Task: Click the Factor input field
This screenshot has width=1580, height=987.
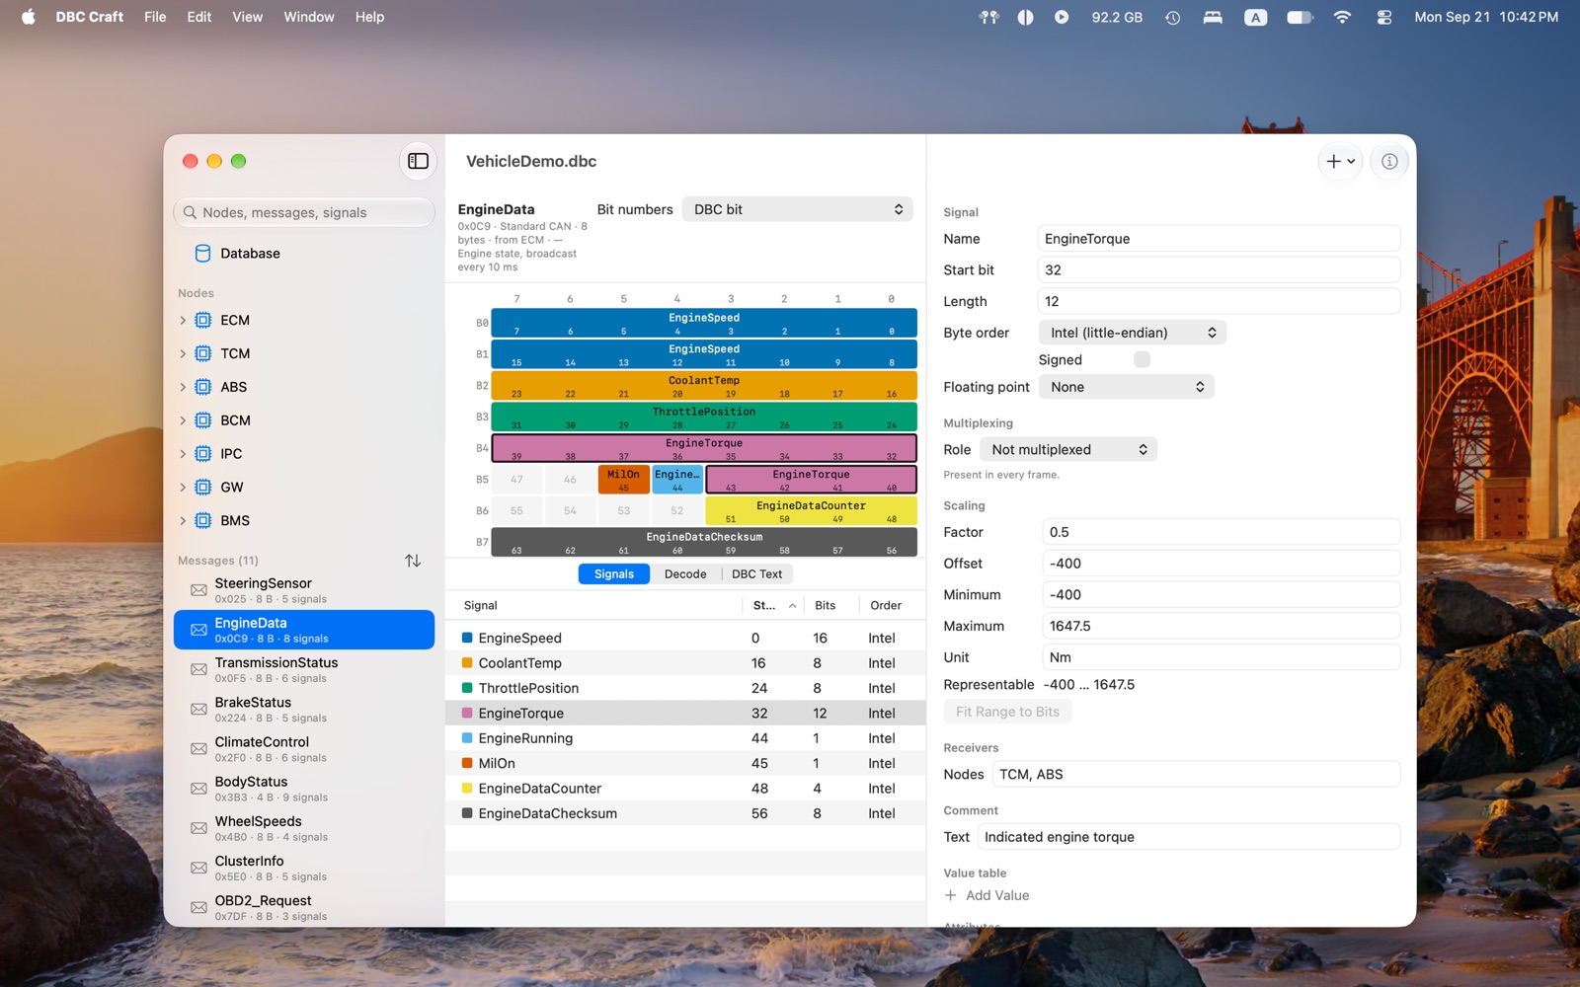Action: pyautogui.click(x=1221, y=532)
